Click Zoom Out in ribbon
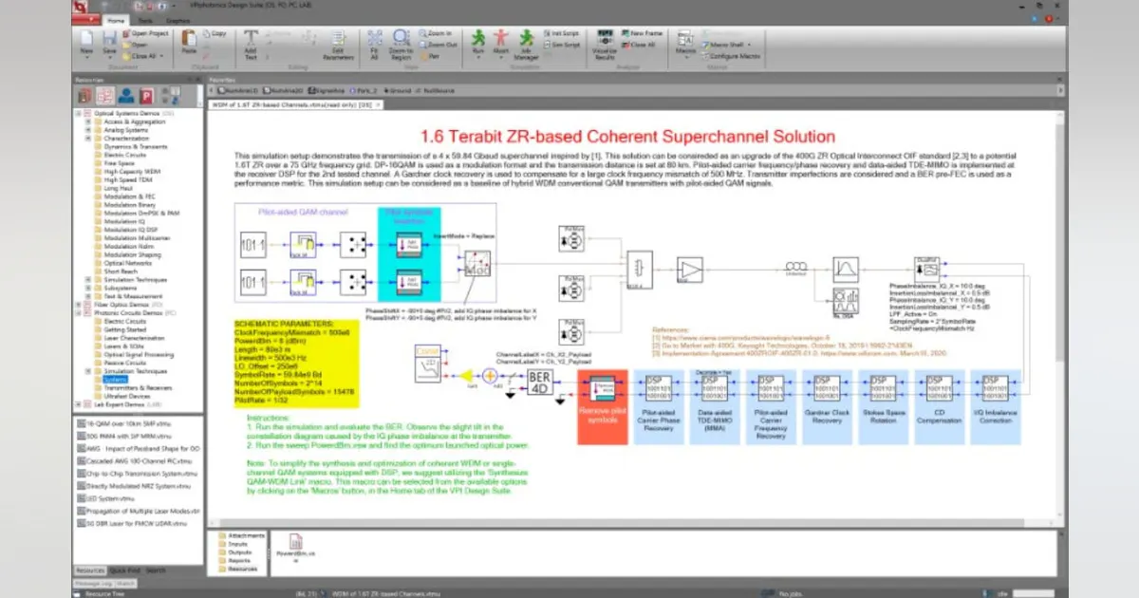This screenshot has height=598, width=1139. (x=437, y=45)
